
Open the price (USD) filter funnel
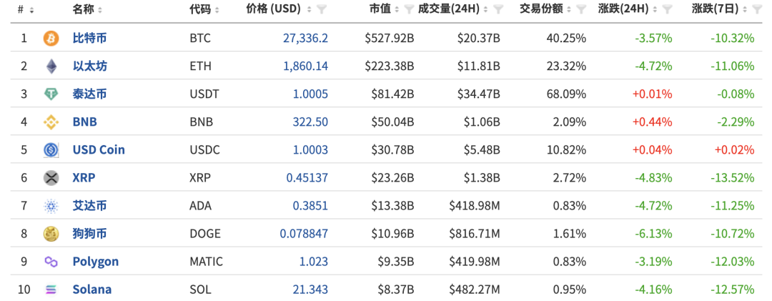tap(322, 9)
